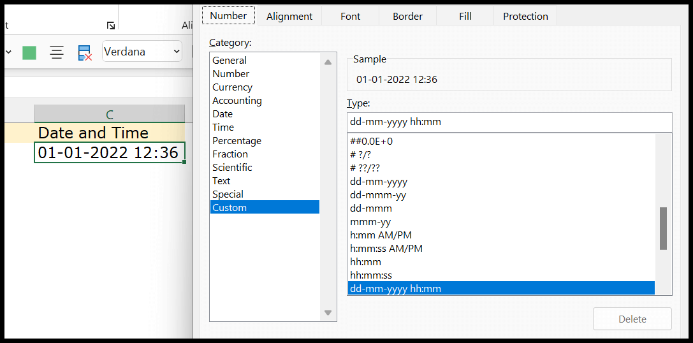
Task: Choose dd-mmm-yy format
Action: (x=500, y=195)
